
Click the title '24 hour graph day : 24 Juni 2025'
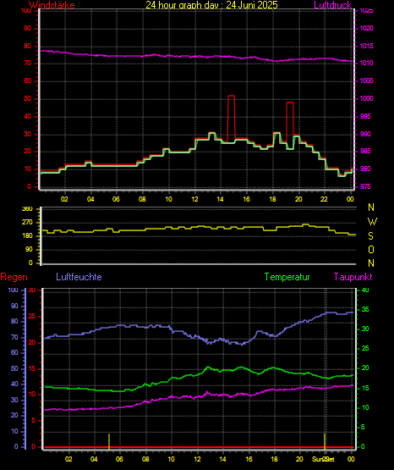pyautogui.click(x=212, y=5)
